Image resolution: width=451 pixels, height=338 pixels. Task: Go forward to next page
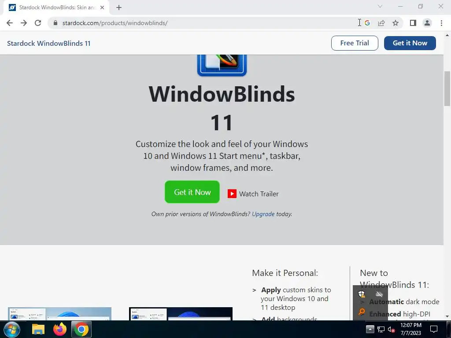(24, 23)
